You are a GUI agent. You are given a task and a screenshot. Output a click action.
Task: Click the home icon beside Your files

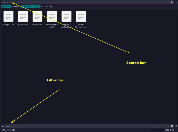(x=42, y=6)
